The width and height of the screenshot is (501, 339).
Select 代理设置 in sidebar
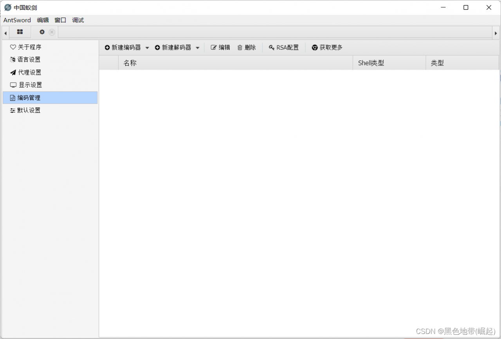(x=50, y=73)
